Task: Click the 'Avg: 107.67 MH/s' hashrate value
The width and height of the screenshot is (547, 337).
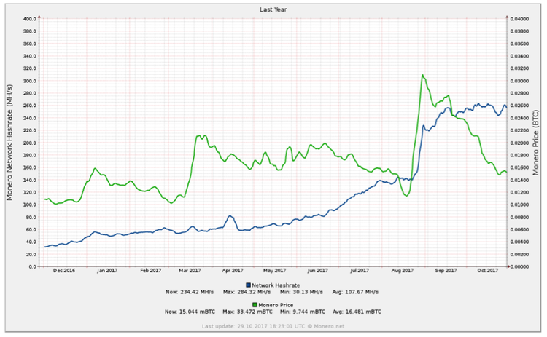Action: [x=355, y=292]
